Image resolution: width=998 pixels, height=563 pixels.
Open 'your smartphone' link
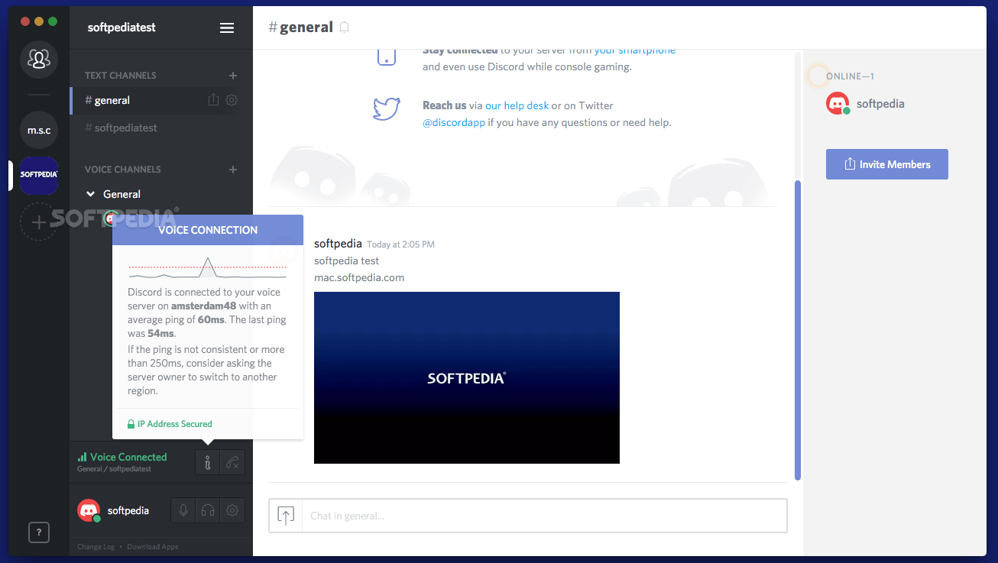pyautogui.click(x=634, y=50)
